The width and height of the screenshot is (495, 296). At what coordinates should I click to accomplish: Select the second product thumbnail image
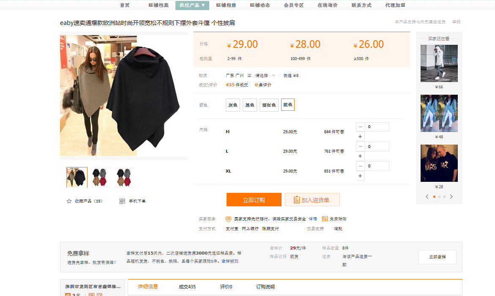(x=101, y=178)
